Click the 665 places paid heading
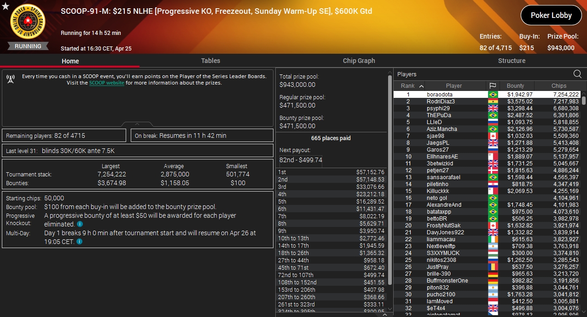This screenshot has width=587, height=317. [x=331, y=138]
